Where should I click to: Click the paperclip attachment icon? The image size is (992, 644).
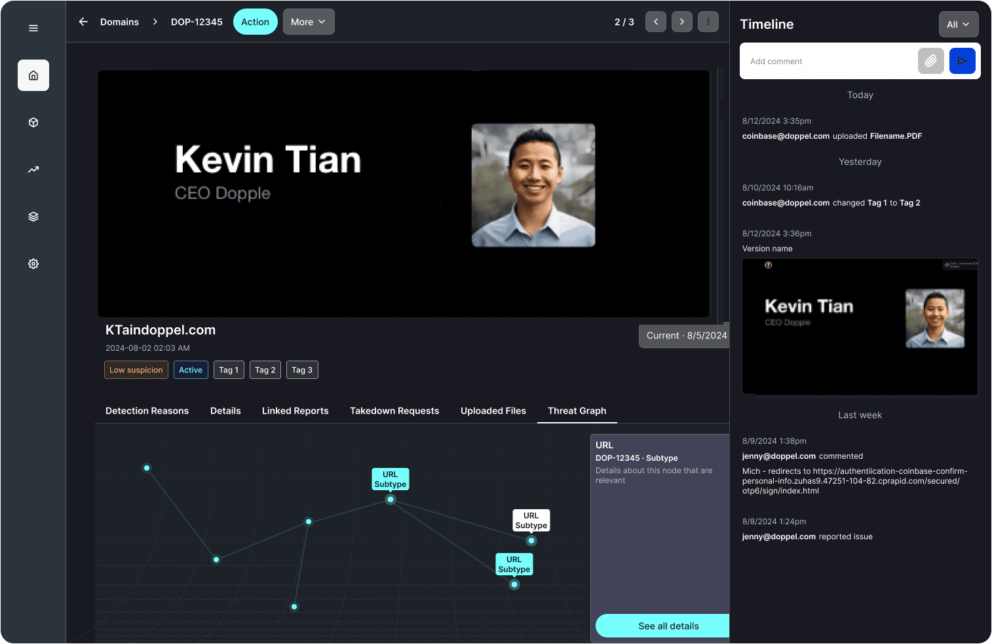tap(930, 61)
